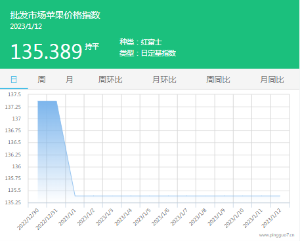Switch to the 月 monthly tab
This screenshot has height=241, width=300.
(70, 79)
